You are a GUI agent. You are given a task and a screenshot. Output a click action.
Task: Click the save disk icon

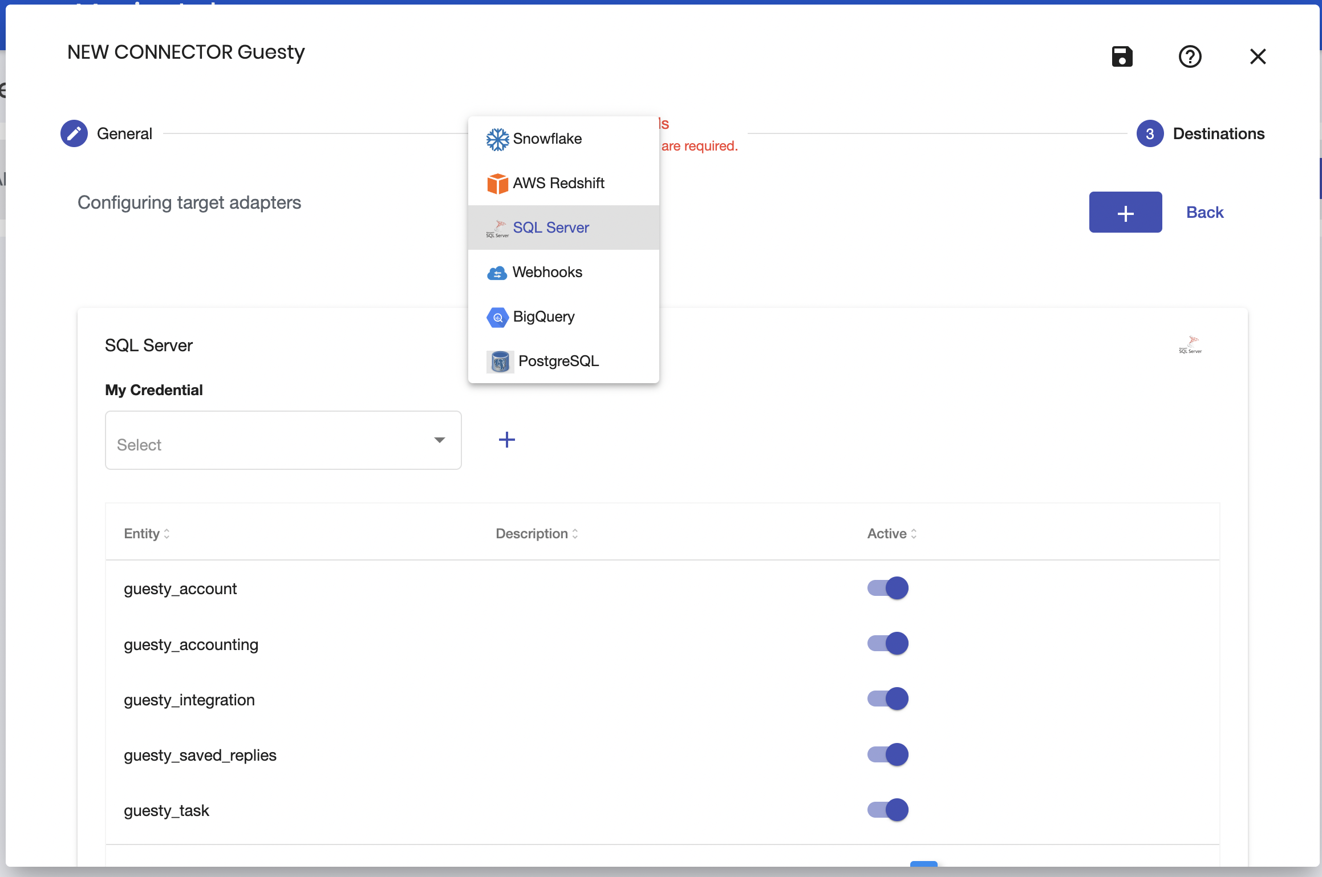tap(1122, 56)
